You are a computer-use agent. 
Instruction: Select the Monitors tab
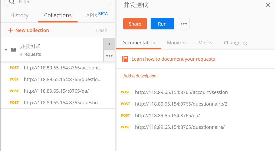[x=177, y=43]
